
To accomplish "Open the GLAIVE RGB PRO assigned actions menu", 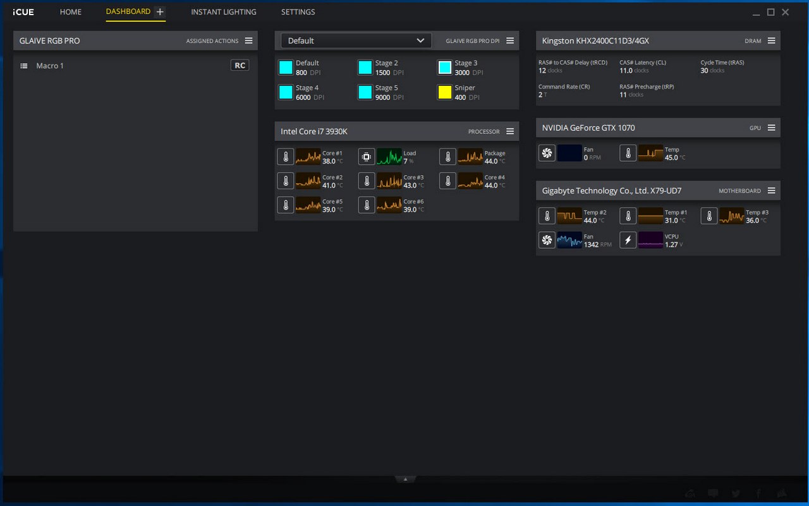I will click(248, 40).
